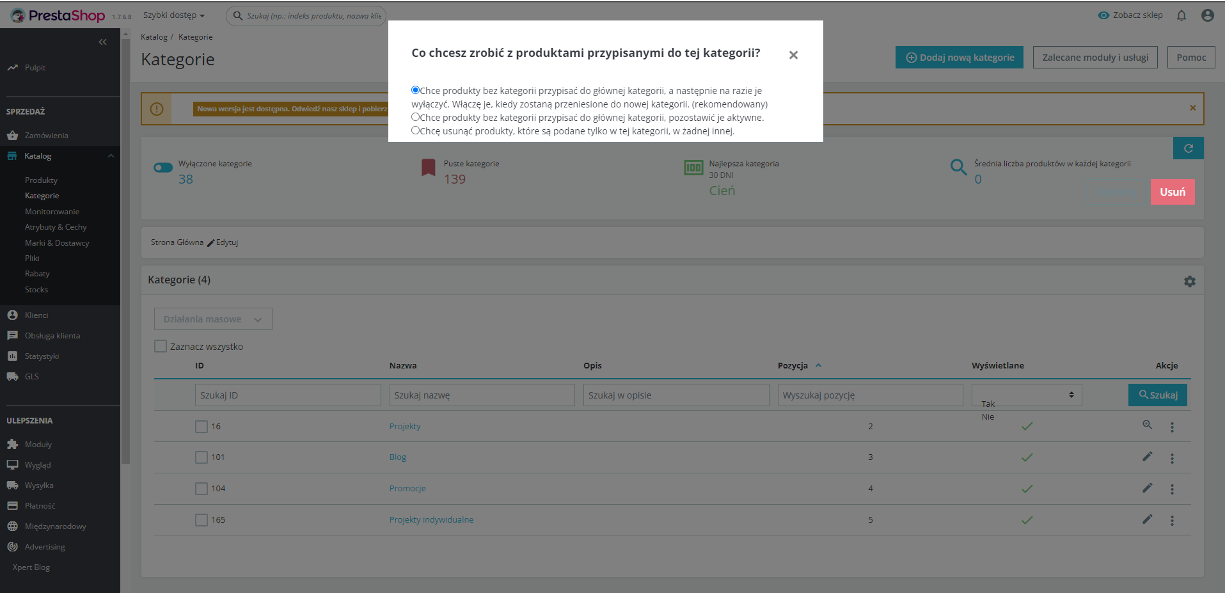Click Dodaj nową kategorię button

pyautogui.click(x=960, y=58)
